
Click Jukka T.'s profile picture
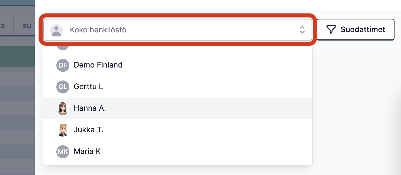[63, 130]
